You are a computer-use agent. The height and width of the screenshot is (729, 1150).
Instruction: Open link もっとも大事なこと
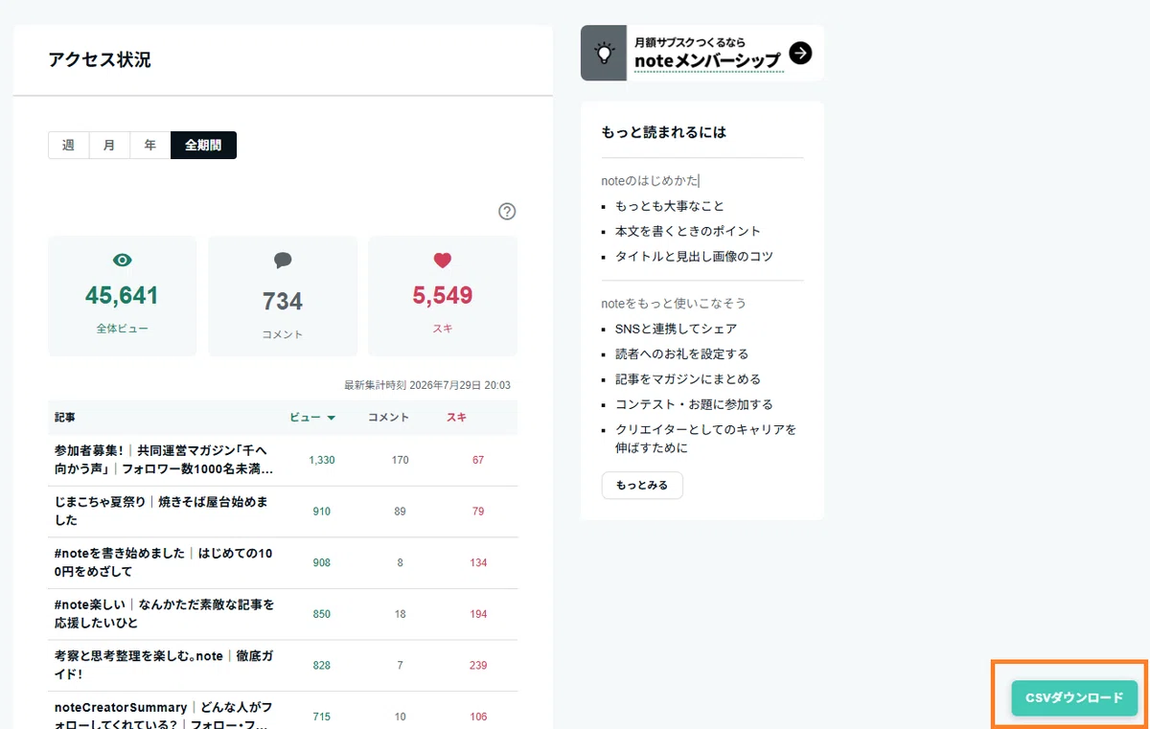[x=670, y=206]
